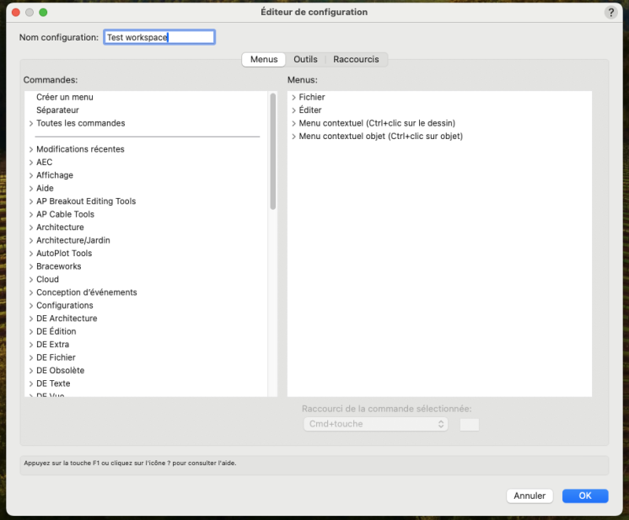Expand the AP Cable Tools category
Screen dimensions: 629x520
(x=31, y=215)
